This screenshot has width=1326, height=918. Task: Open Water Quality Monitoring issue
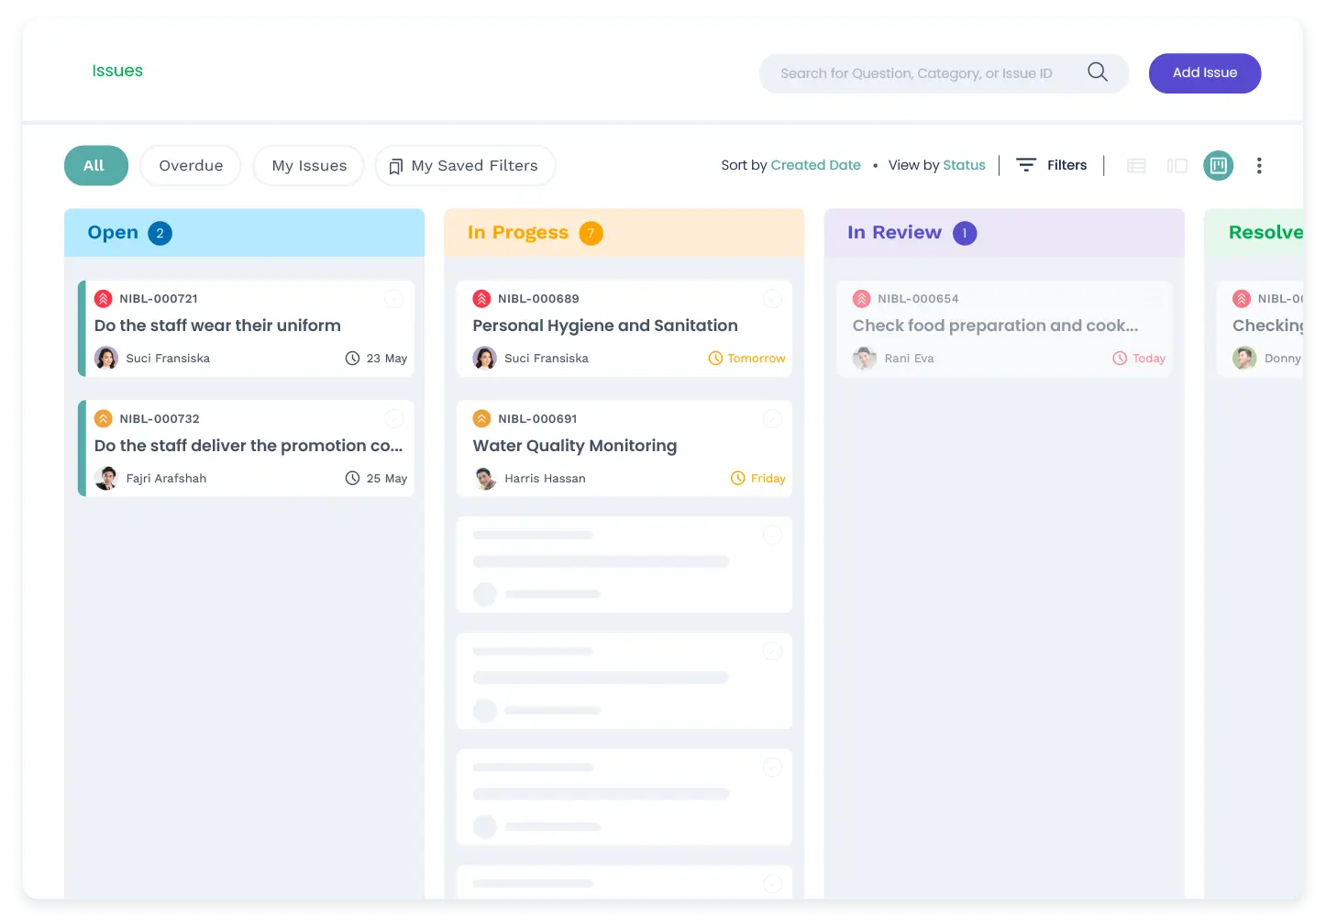point(574,446)
